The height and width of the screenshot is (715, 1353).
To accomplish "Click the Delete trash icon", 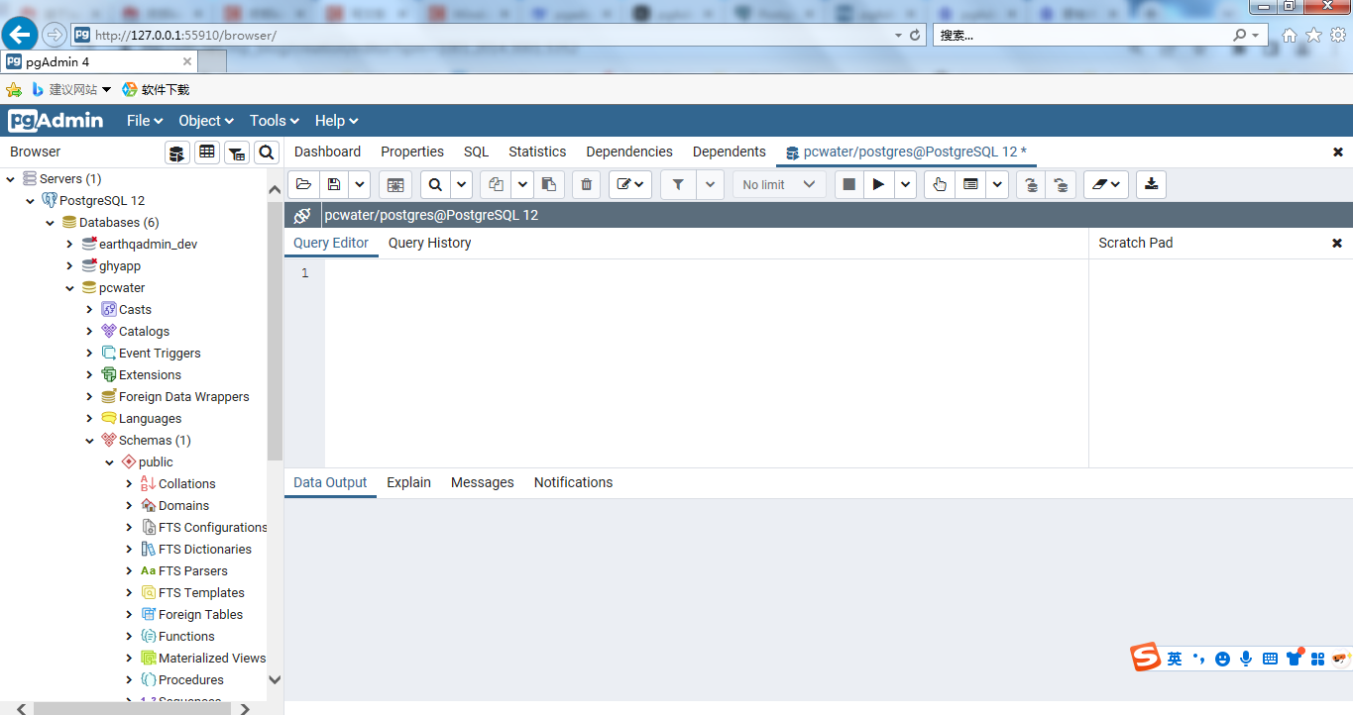I will tap(586, 184).
